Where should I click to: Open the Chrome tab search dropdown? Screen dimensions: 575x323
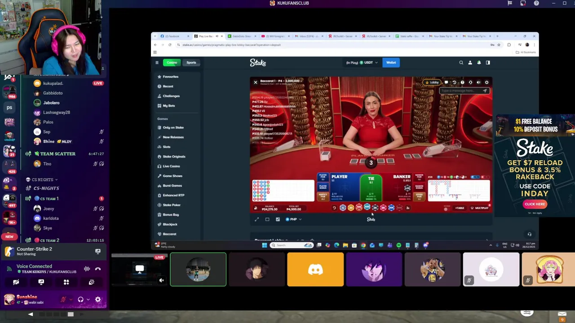tap(155, 36)
